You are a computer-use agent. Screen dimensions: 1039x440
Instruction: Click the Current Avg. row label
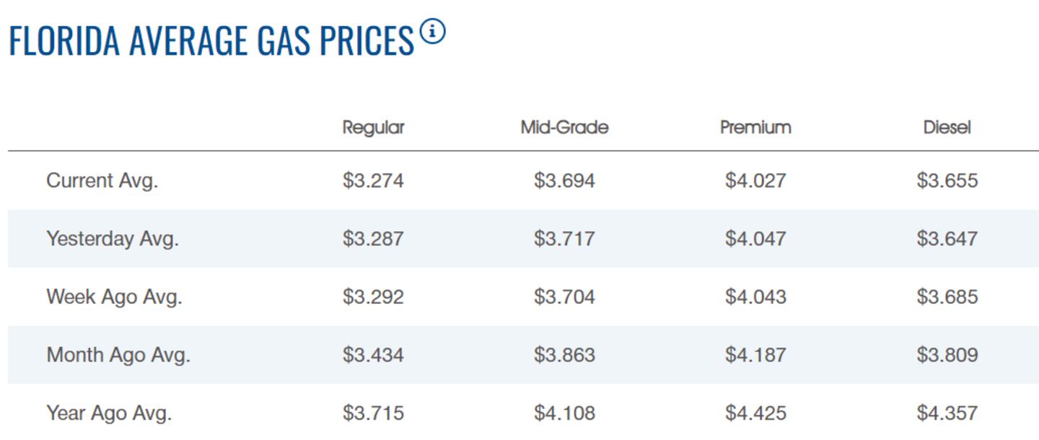pos(102,181)
